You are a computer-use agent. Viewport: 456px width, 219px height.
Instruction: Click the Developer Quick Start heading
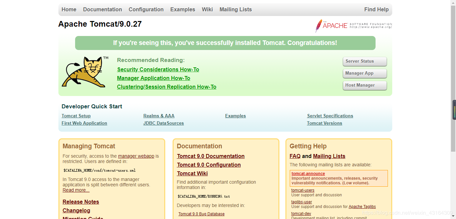point(92,106)
